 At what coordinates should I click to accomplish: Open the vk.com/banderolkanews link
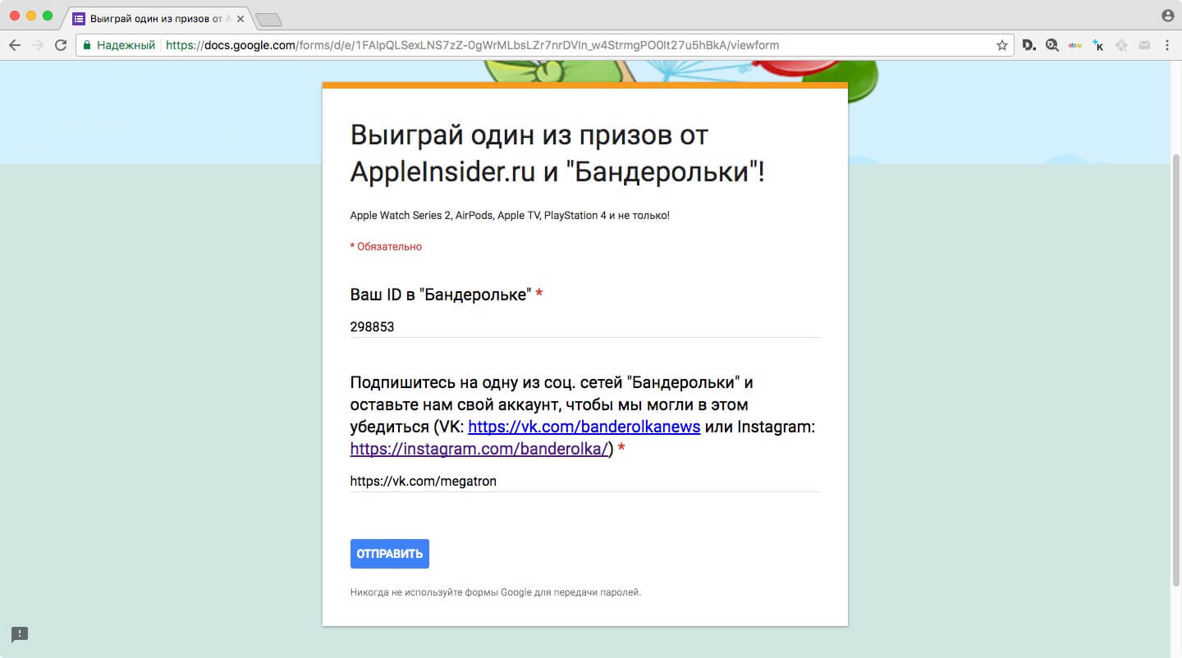tap(584, 427)
